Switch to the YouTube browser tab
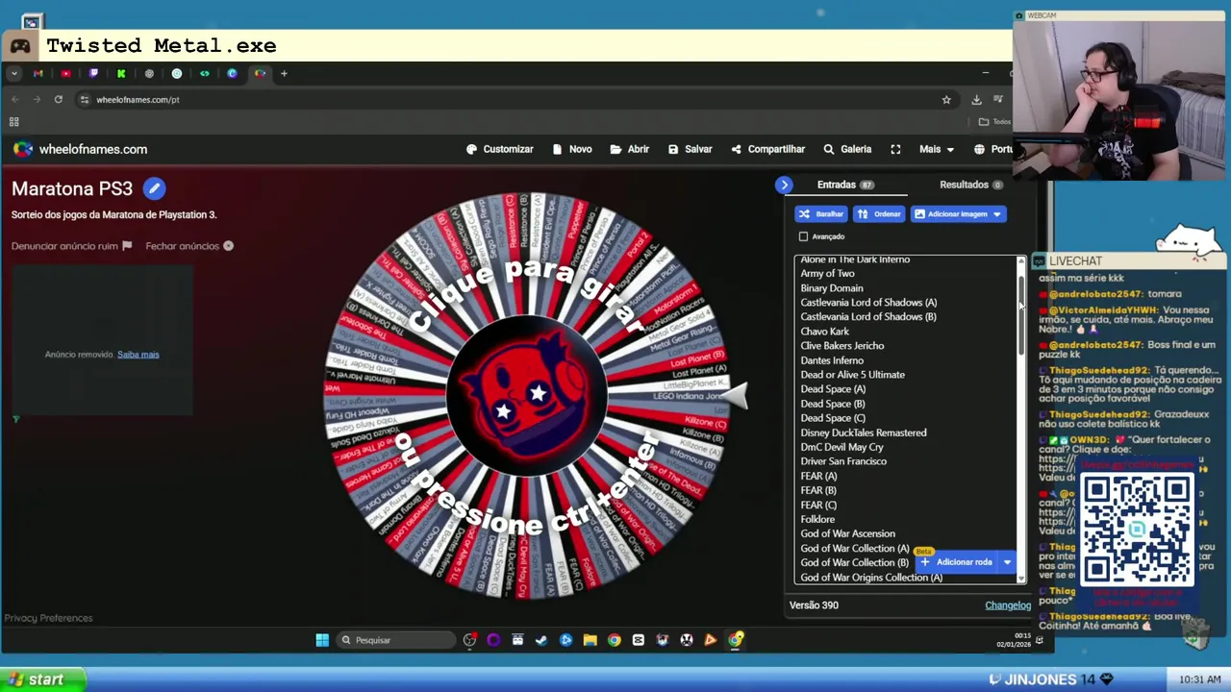Image resolution: width=1231 pixels, height=692 pixels. [65, 73]
